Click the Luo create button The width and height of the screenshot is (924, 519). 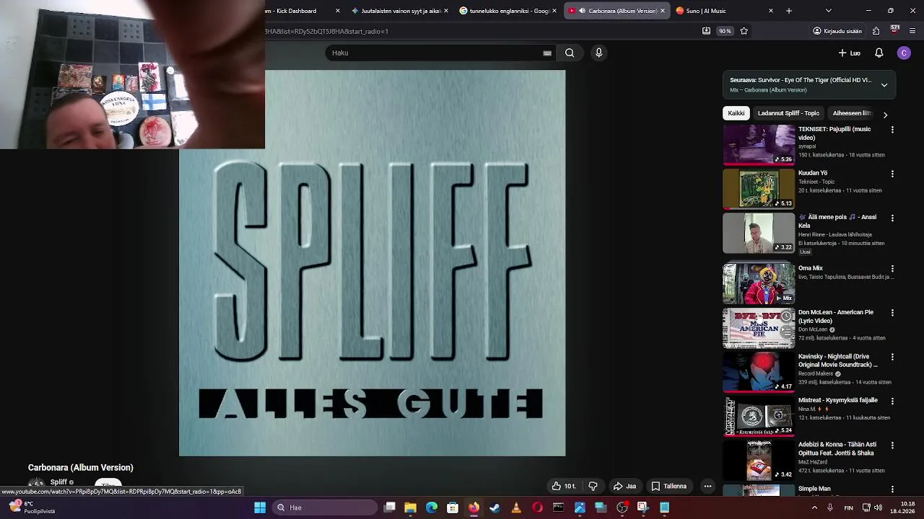849,53
